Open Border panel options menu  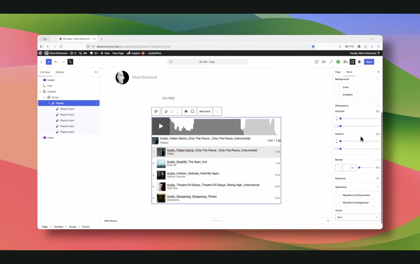pos(378,160)
